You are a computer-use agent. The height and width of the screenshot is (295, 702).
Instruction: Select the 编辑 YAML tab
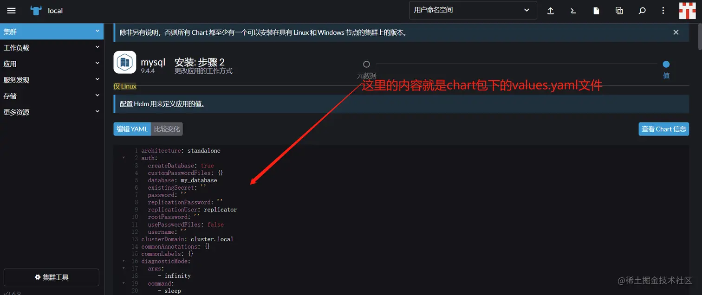click(132, 129)
